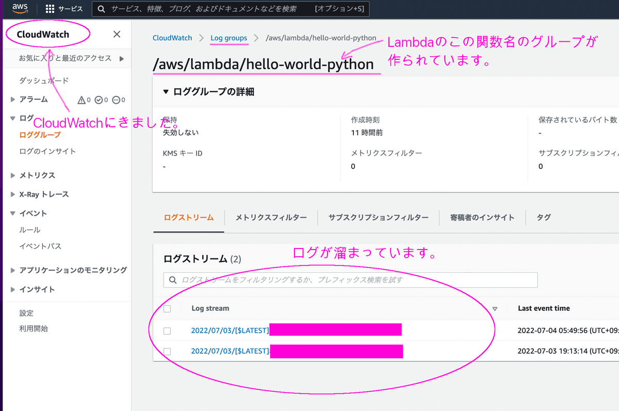
Task: Sort by Log stream column sort arrow
Action: [495, 309]
